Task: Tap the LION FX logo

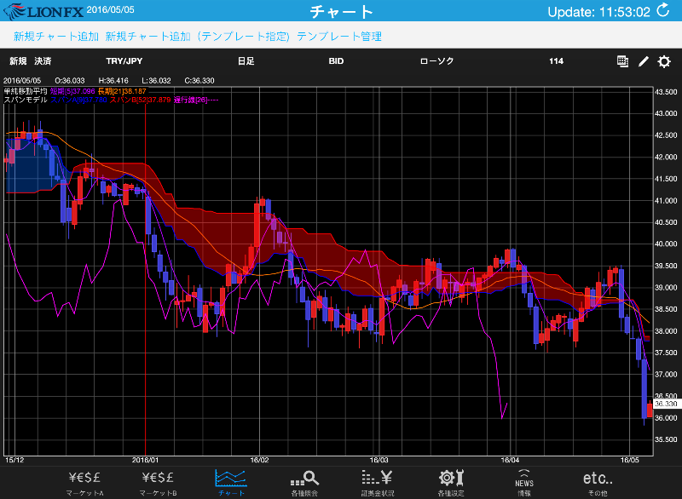Action: point(43,11)
